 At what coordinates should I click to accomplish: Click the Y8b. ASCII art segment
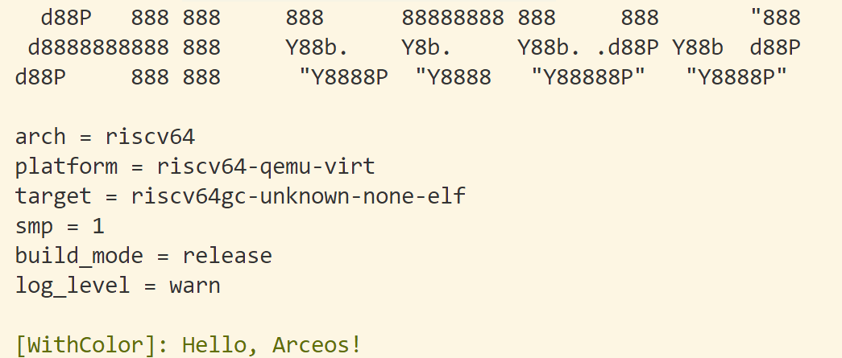(x=427, y=47)
